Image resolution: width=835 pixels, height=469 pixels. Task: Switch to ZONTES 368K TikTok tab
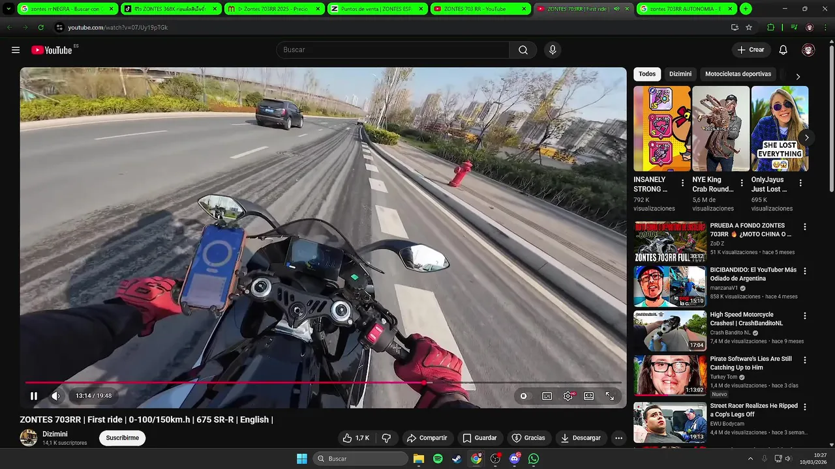(171, 9)
